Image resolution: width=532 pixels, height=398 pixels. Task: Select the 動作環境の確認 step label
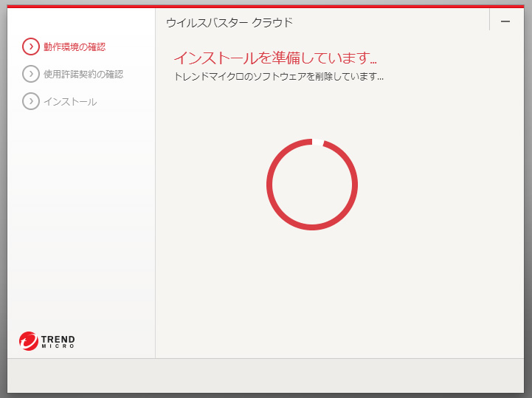click(75, 47)
